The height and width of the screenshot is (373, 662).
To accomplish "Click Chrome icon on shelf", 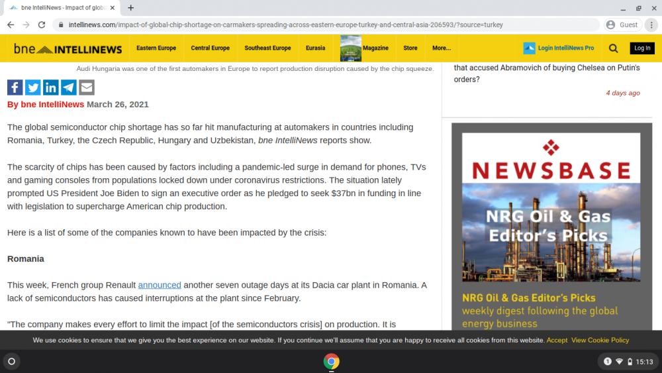I will [332, 362].
